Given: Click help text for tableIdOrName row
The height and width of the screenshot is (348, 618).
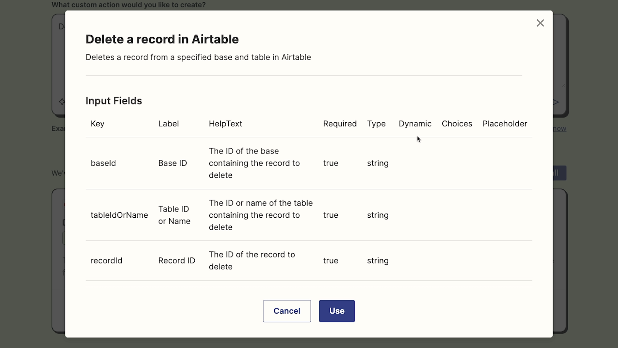Looking at the screenshot, I should 261,215.
